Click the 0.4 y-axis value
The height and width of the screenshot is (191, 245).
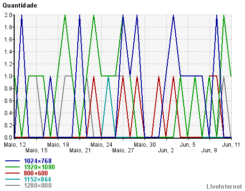point(8,113)
